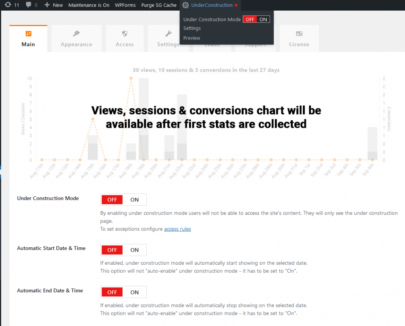
Task: Open the Maintenance is On admin bar item
Action: click(89, 5)
